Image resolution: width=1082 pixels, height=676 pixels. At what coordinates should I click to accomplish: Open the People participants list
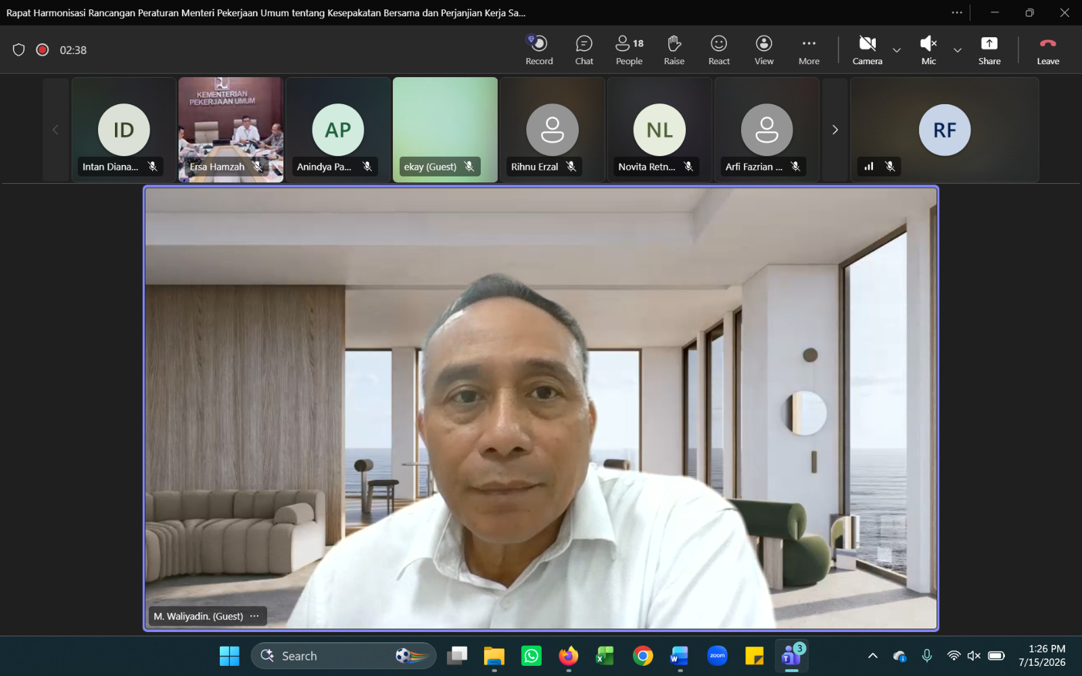coord(629,50)
